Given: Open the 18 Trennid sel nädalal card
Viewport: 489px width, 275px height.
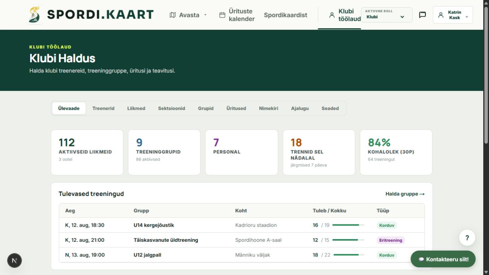Looking at the screenshot, I should click(319, 152).
